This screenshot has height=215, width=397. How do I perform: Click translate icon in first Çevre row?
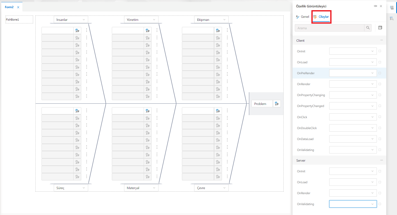tap(218, 111)
